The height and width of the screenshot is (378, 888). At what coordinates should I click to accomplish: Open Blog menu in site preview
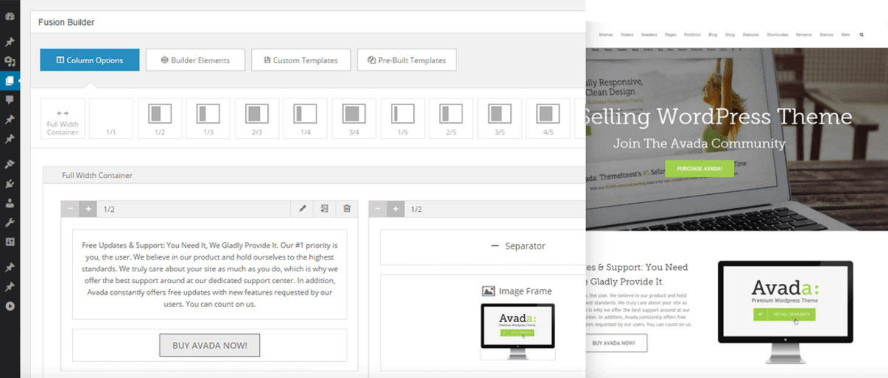click(x=713, y=35)
